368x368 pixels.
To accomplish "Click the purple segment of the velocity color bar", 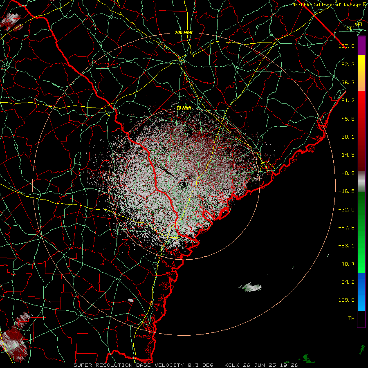I will 361,46.
